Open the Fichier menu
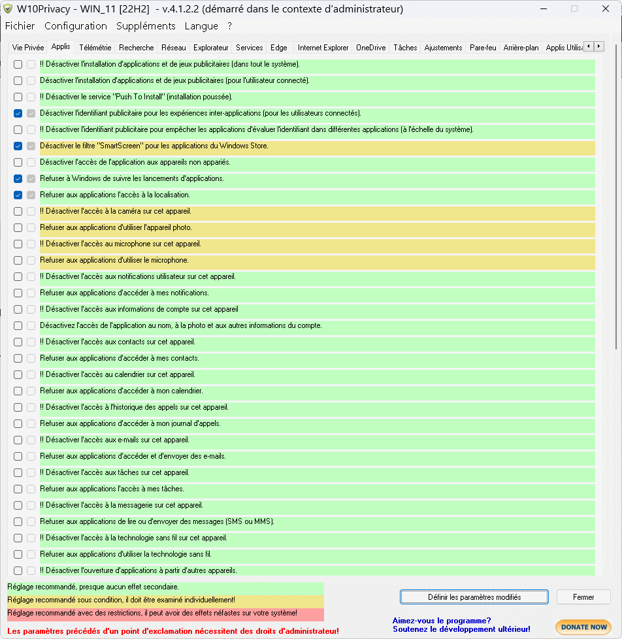 [x=20, y=26]
